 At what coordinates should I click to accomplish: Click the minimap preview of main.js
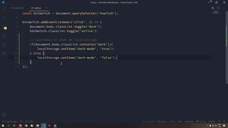point(216,12)
